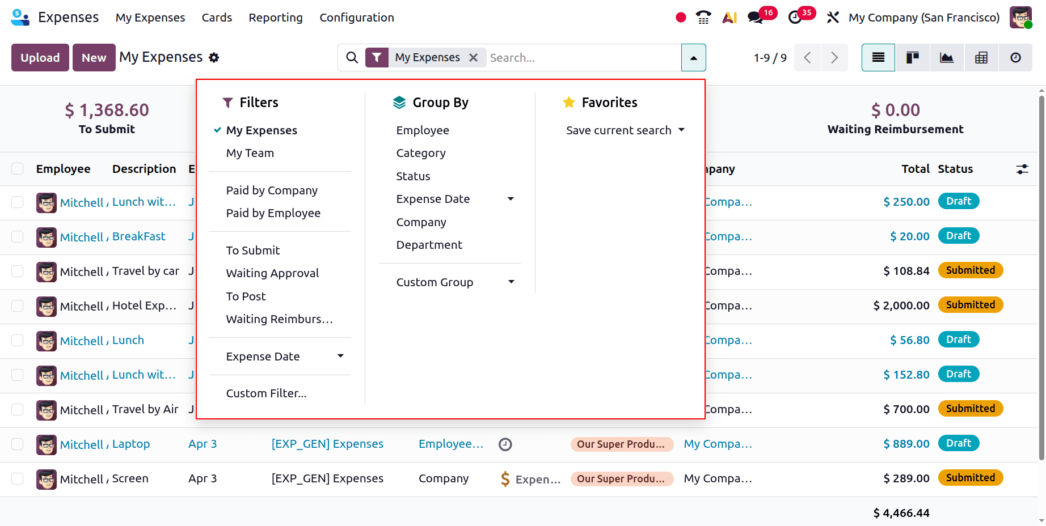Open the Reporting menu
This screenshot has height=526, width=1046.
(276, 18)
